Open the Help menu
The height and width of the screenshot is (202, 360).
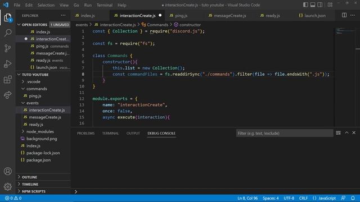[121, 5]
